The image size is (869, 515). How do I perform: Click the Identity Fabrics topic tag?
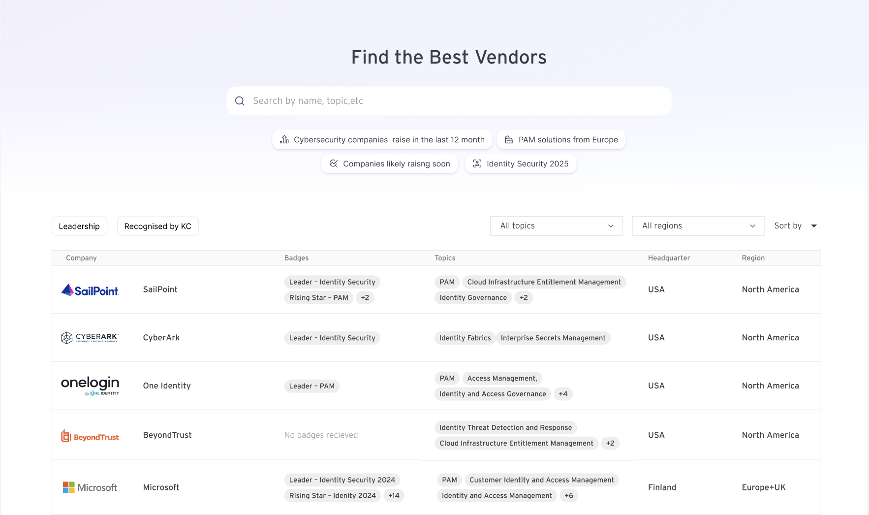pos(465,338)
